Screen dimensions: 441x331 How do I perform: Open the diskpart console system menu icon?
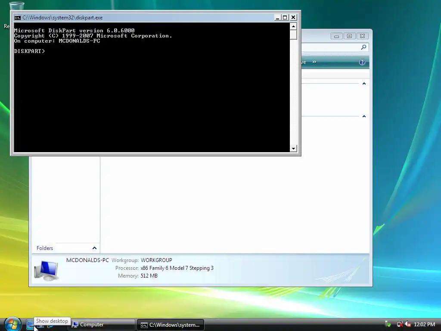coord(17,17)
